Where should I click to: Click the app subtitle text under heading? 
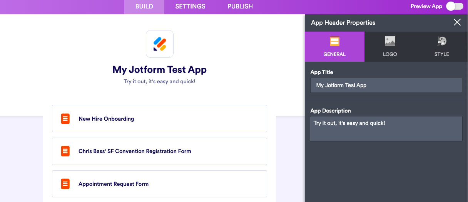tap(159, 82)
